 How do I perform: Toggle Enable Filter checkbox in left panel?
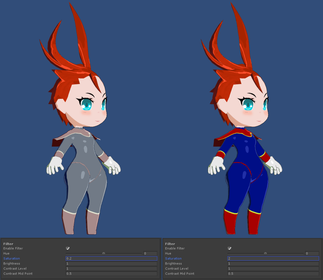[68, 248]
